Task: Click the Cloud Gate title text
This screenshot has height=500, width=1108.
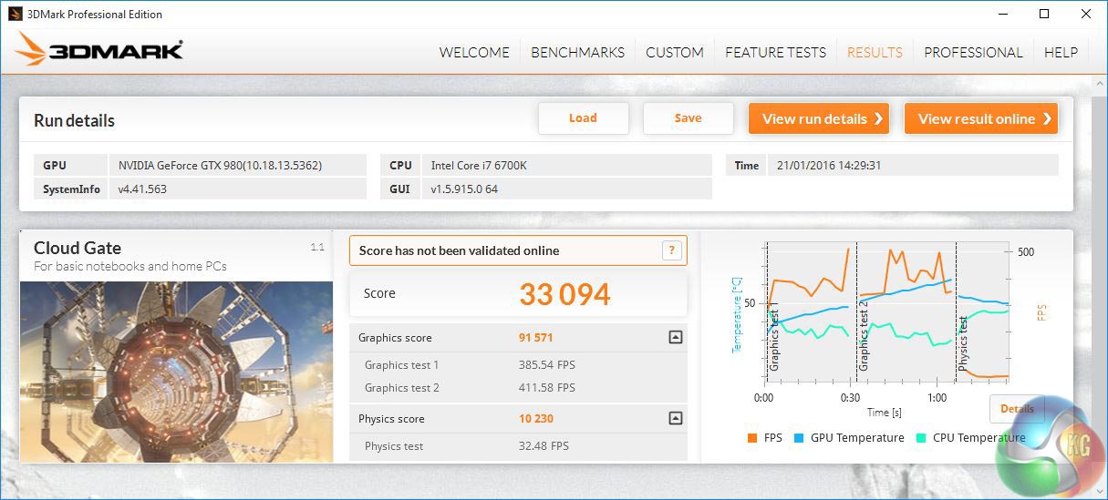Action: [x=78, y=248]
